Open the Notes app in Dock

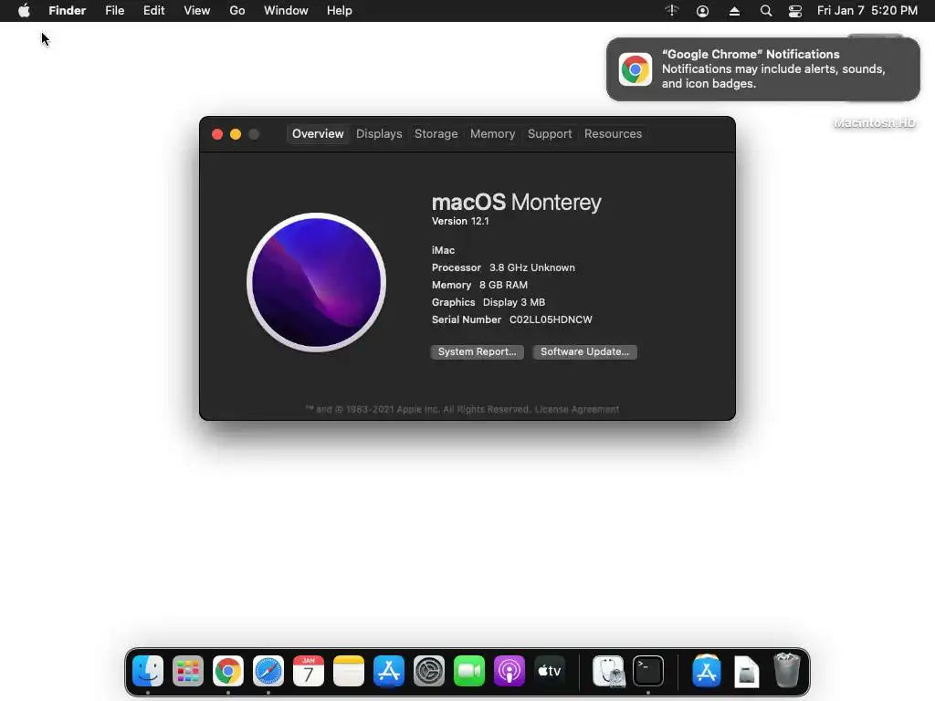coord(348,671)
